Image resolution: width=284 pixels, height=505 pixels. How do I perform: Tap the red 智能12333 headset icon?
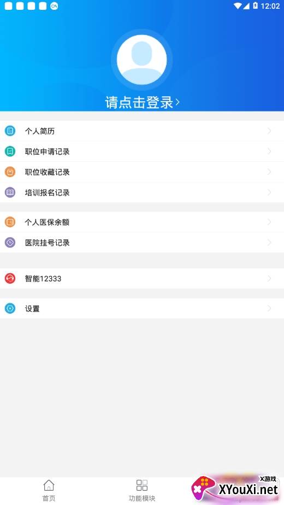[x=10, y=278]
